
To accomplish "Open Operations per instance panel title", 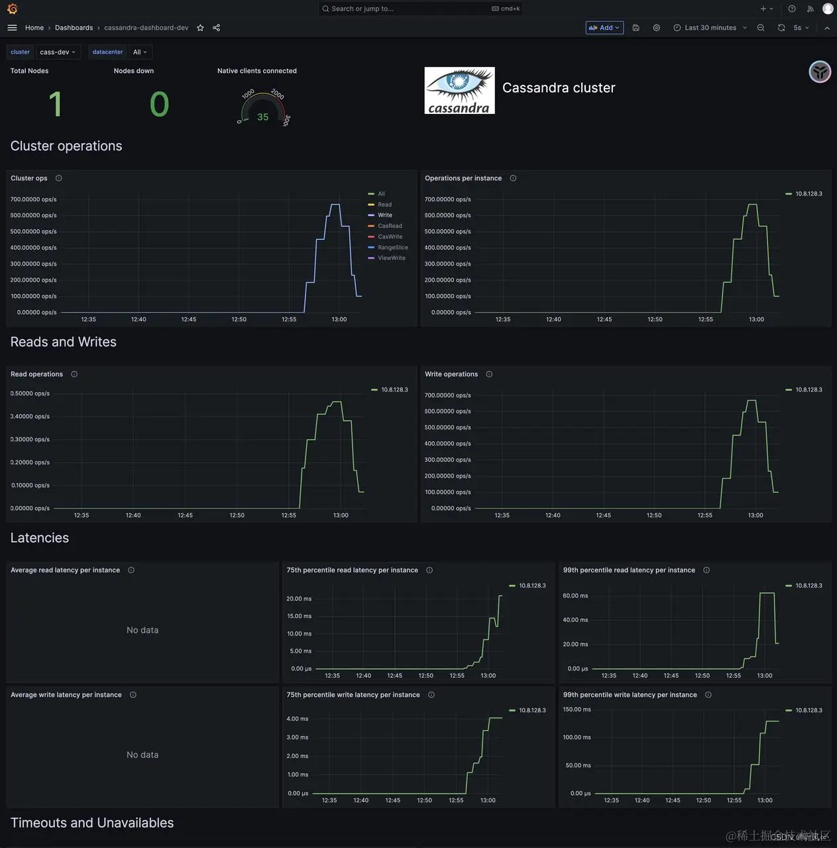I will [x=463, y=178].
